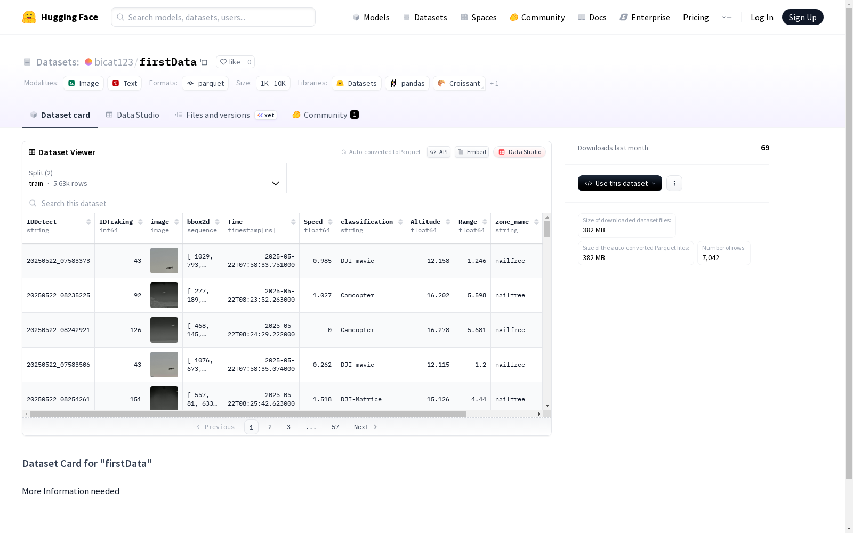Open Enterprise in the top navigation

[x=645, y=17]
